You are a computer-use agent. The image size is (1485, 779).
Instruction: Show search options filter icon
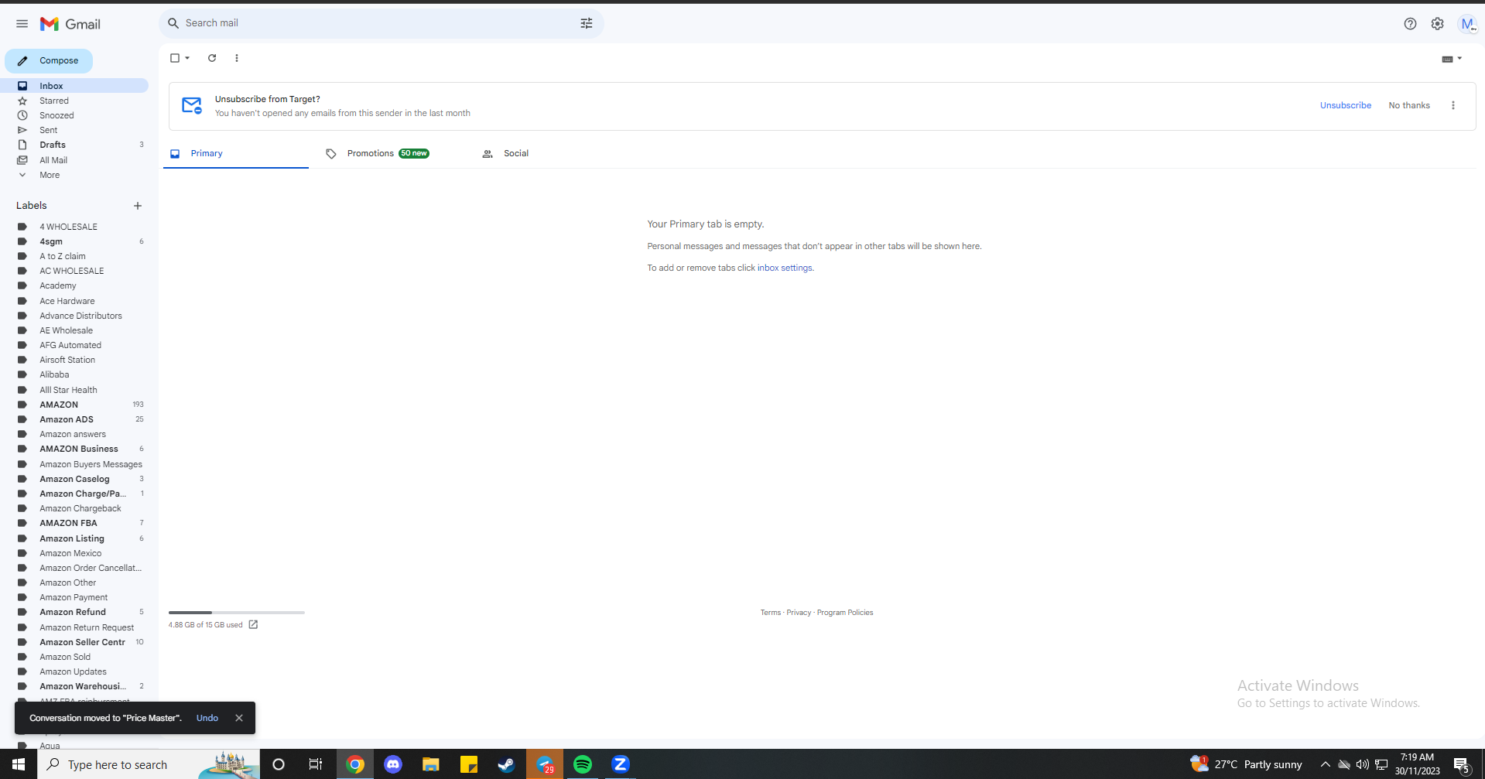coord(587,23)
